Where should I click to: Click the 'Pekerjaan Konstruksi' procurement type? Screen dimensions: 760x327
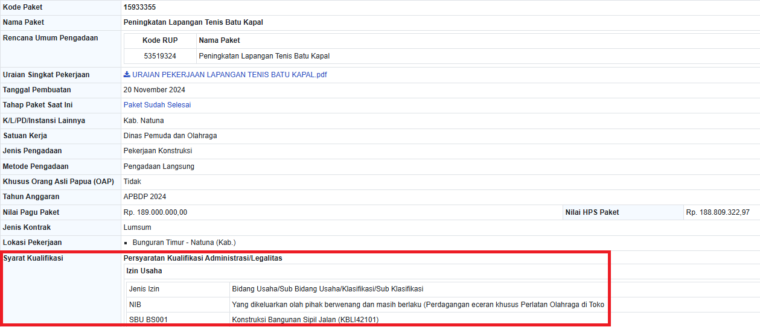pyautogui.click(x=158, y=151)
